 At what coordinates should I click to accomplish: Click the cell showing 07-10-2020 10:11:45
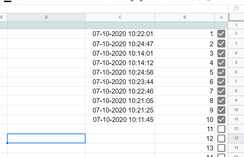123,120
